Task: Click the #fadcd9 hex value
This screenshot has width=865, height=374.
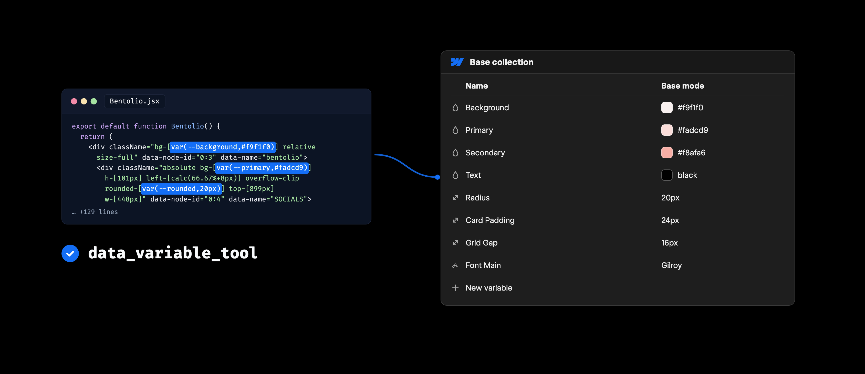Action: (693, 130)
